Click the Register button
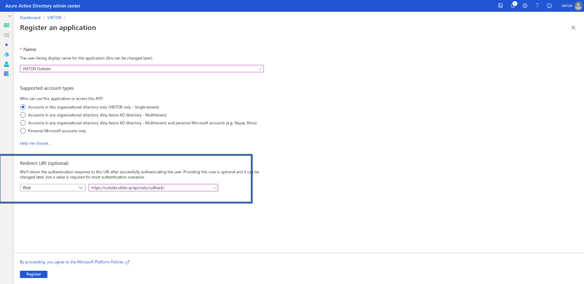The height and width of the screenshot is (284, 584). click(x=33, y=274)
